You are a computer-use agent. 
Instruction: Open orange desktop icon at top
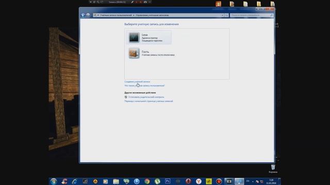pyautogui.click(x=218, y=4)
